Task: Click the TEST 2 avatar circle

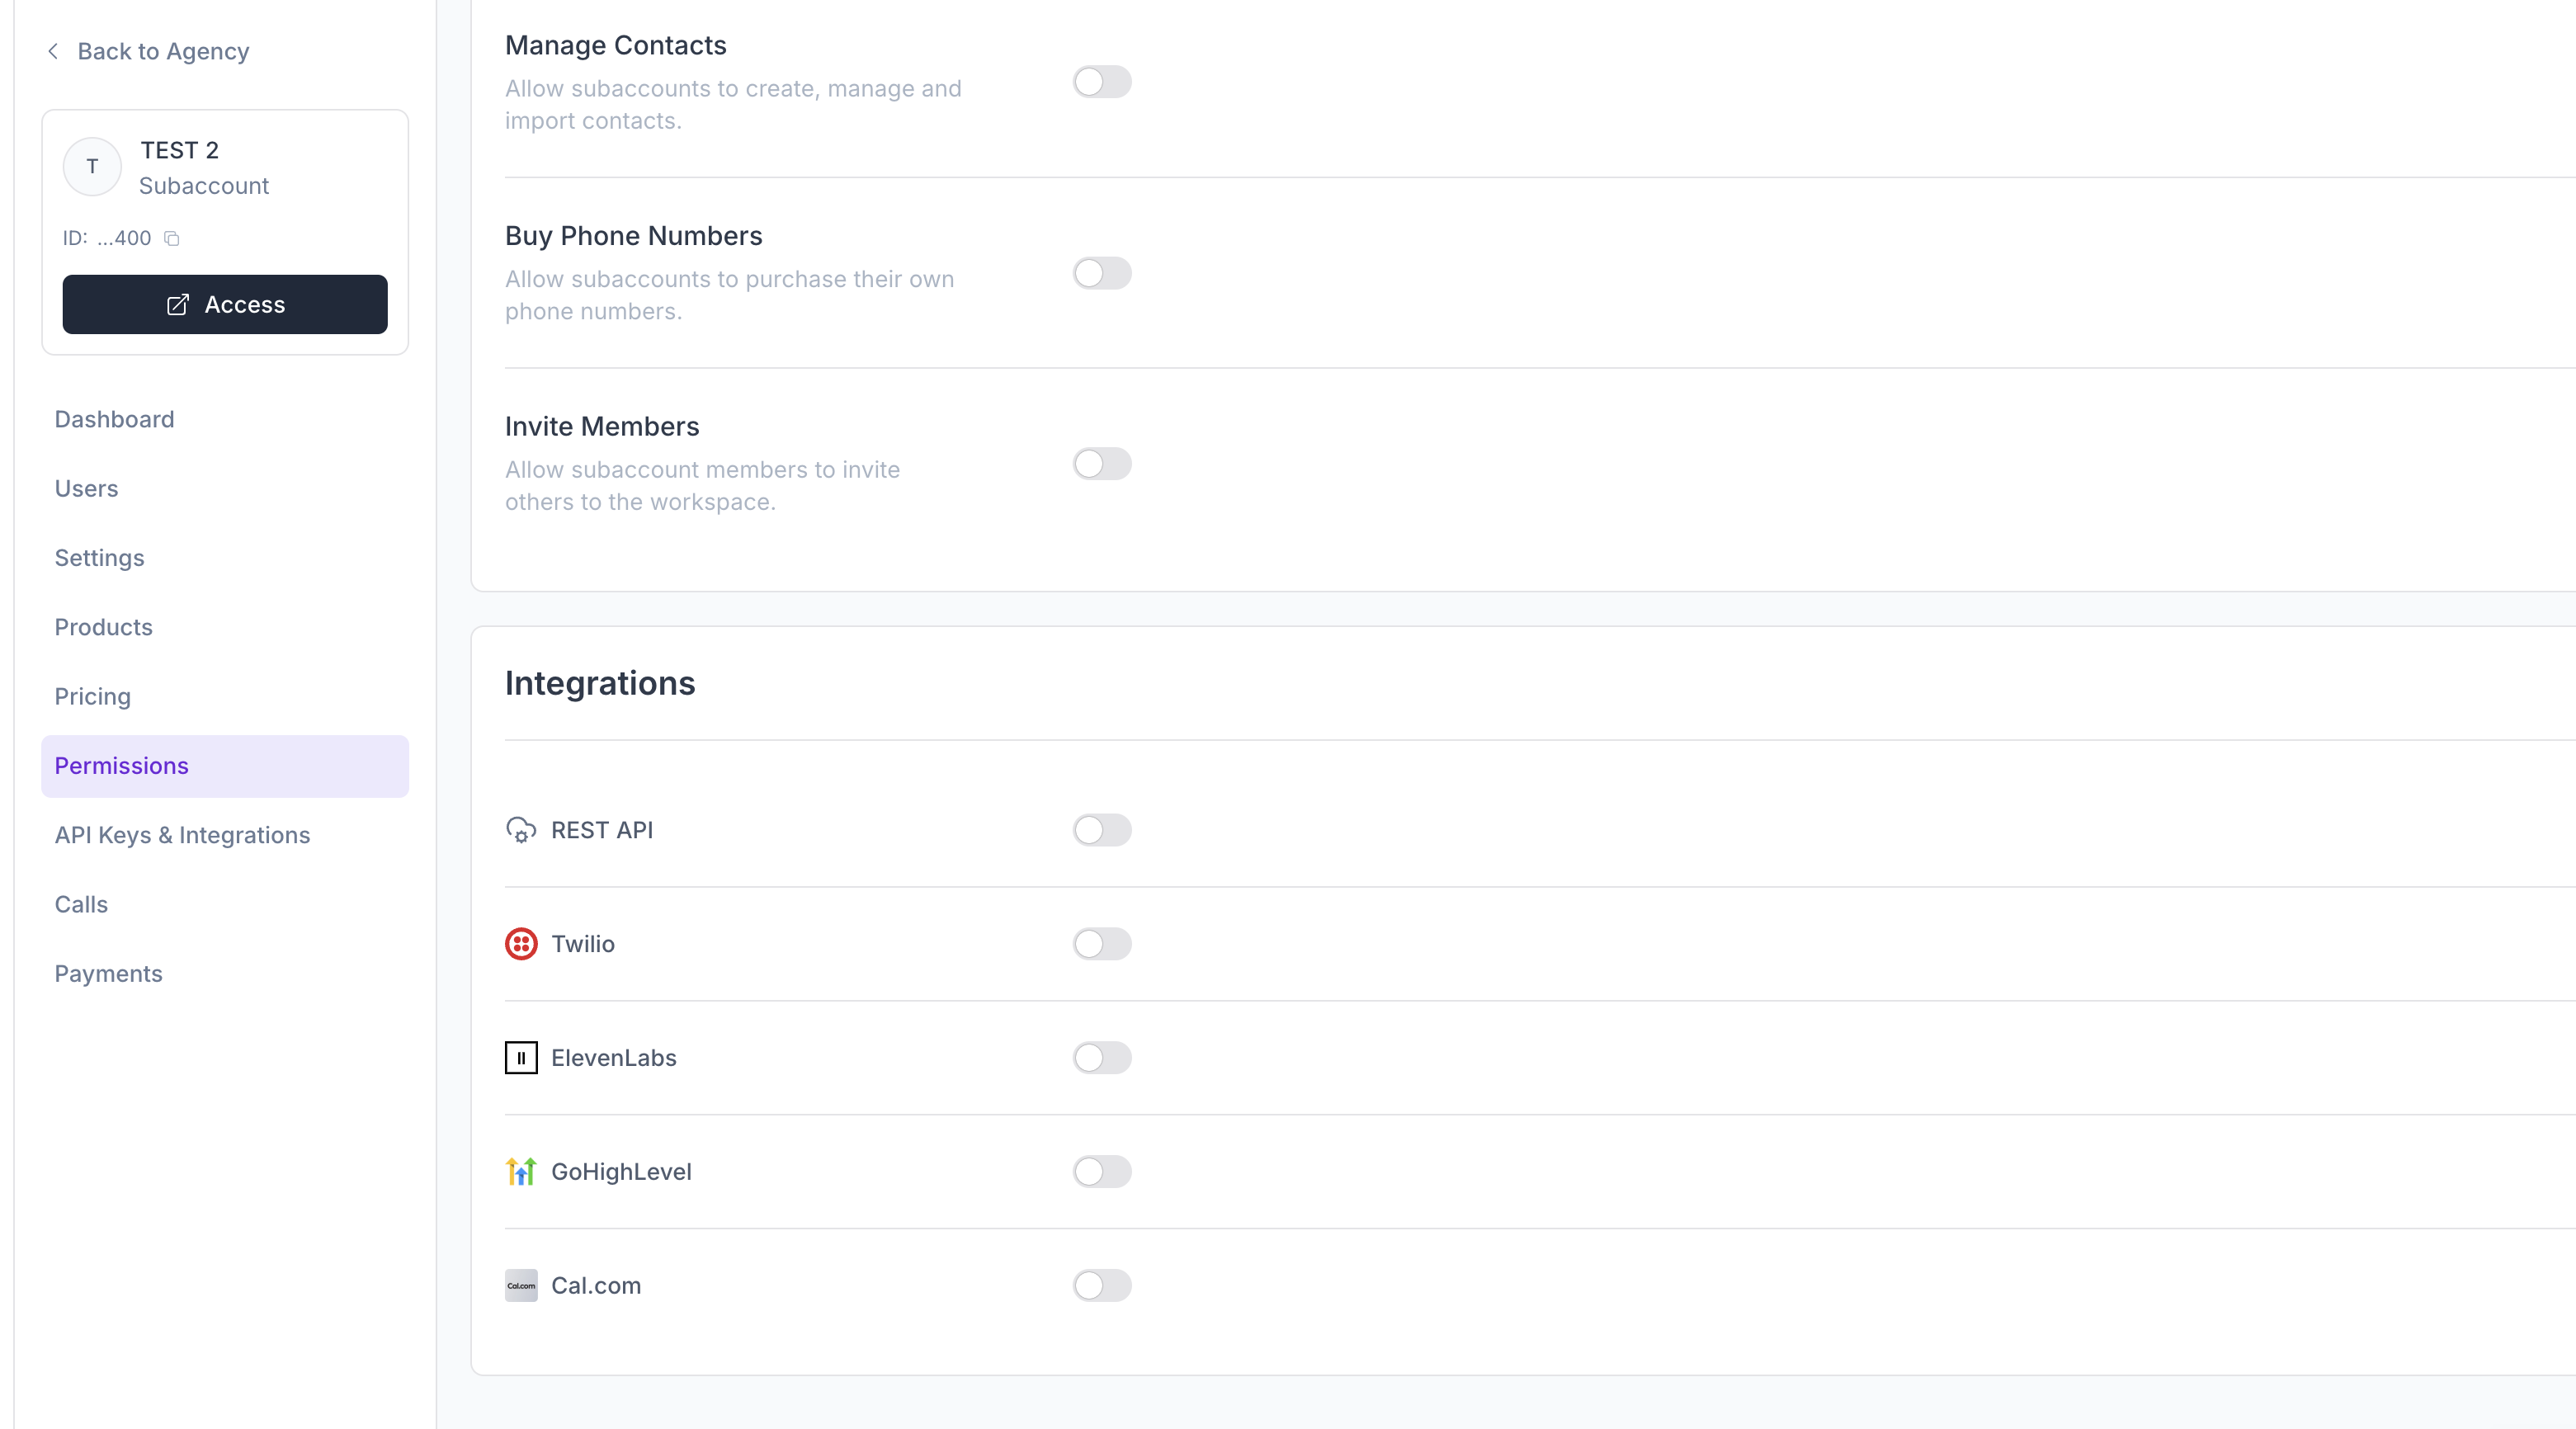Action: pos(92,167)
